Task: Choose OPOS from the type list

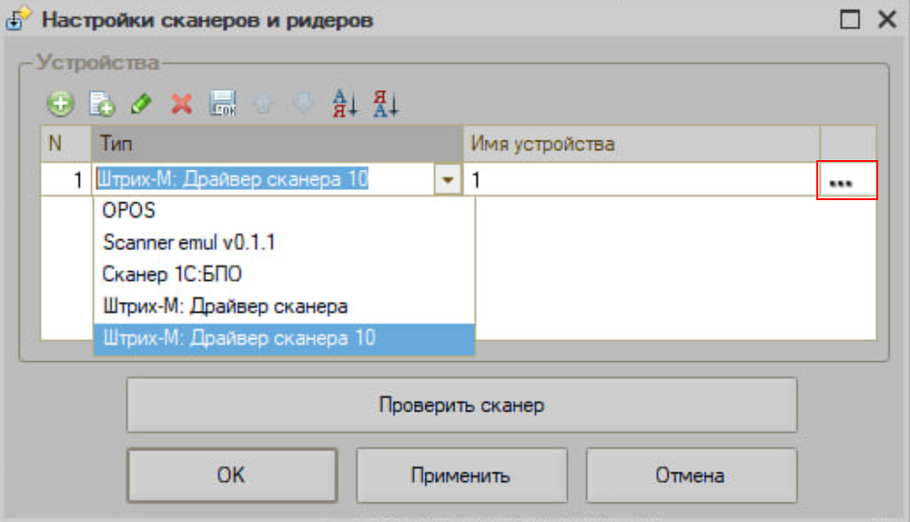Action: (129, 210)
